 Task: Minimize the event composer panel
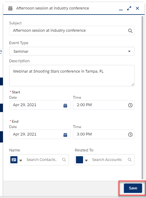coord(121,9)
